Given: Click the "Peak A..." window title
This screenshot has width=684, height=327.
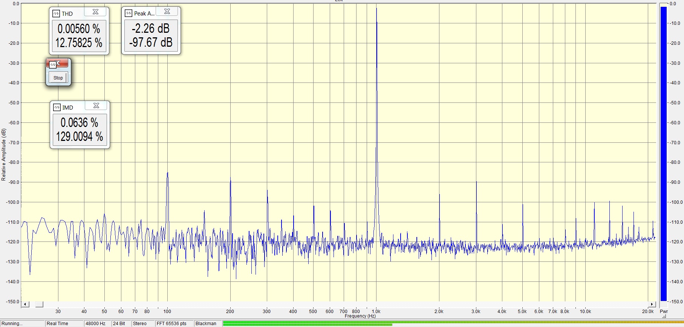Looking at the screenshot, I should coord(144,13).
